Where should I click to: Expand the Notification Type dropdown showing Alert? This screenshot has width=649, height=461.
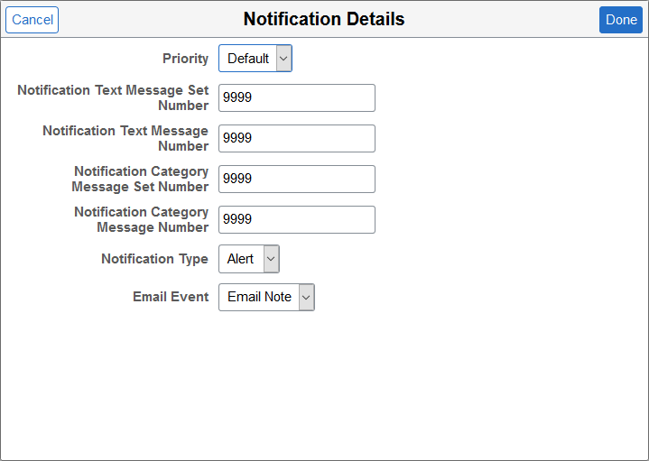[241, 259]
